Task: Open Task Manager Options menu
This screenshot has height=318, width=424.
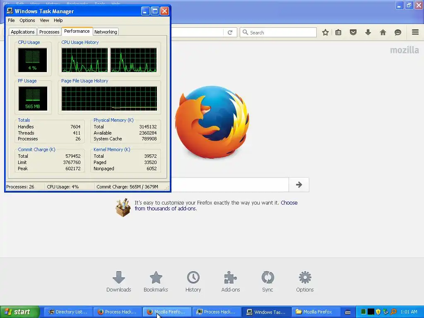Action: pos(27,20)
